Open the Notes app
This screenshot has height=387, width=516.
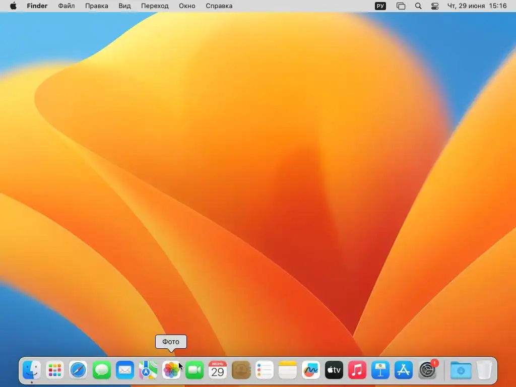pyautogui.click(x=288, y=370)
